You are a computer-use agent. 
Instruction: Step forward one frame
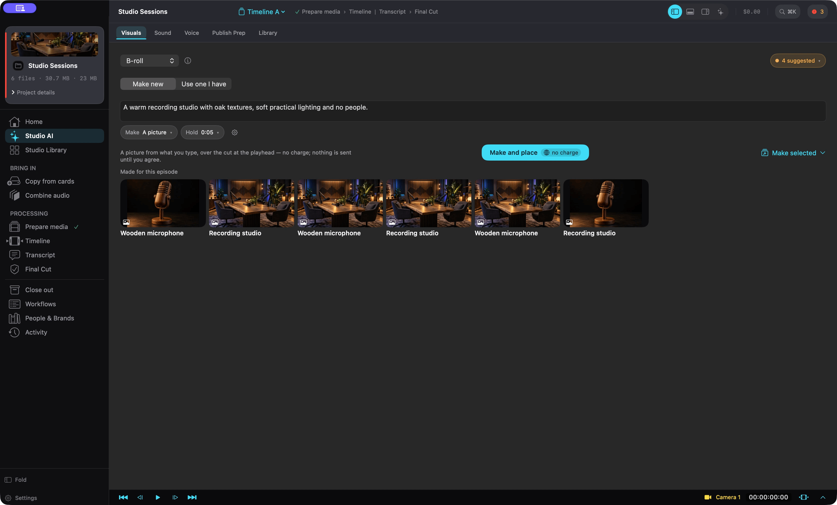pos(175,497)
